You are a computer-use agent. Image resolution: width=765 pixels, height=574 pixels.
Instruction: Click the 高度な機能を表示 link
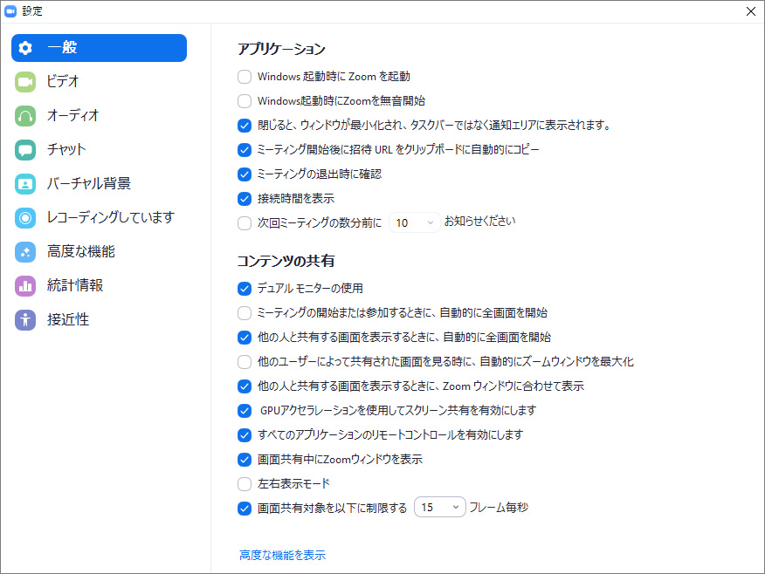click(282, 555)
